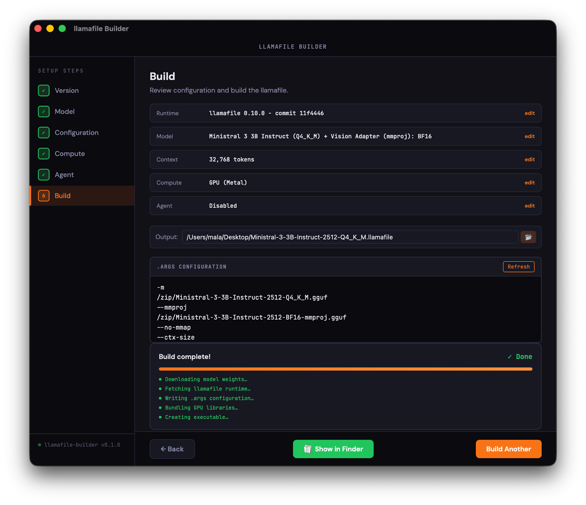Edit the Agent setting

(529, 206)
